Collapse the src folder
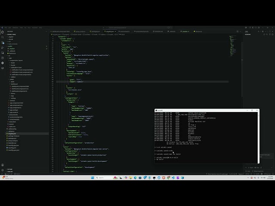This screenshot has width=275, height=206. click(9, 56)
